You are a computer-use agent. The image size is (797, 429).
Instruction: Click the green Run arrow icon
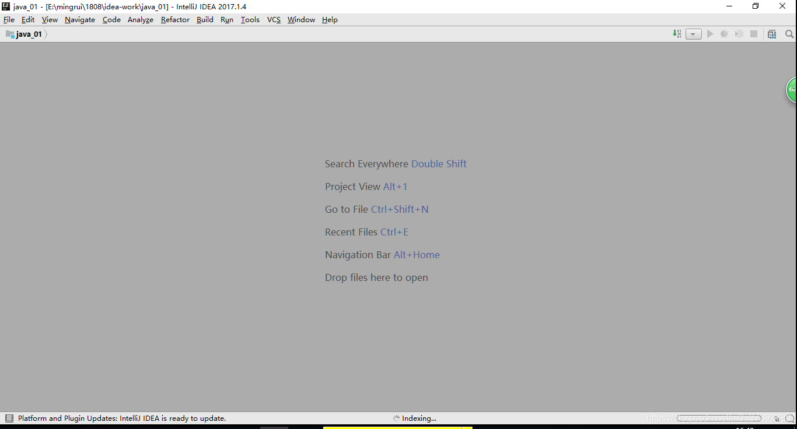(710, 34)
